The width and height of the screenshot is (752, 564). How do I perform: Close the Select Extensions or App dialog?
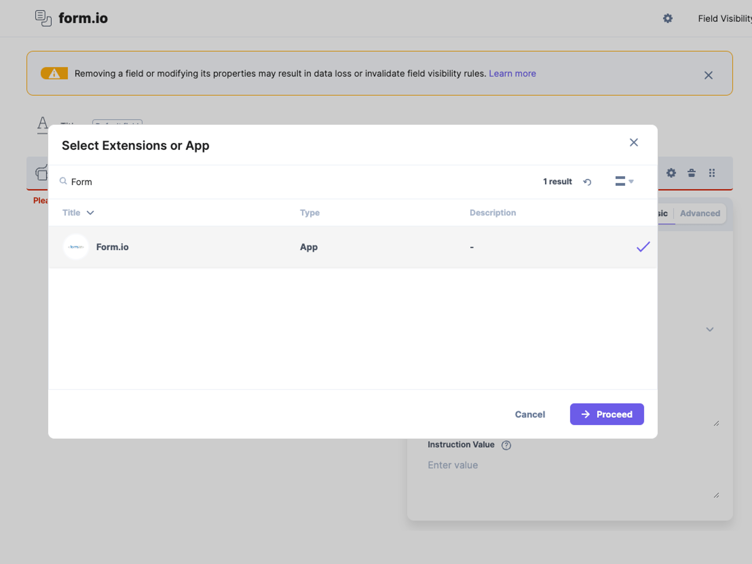point(634,142)
